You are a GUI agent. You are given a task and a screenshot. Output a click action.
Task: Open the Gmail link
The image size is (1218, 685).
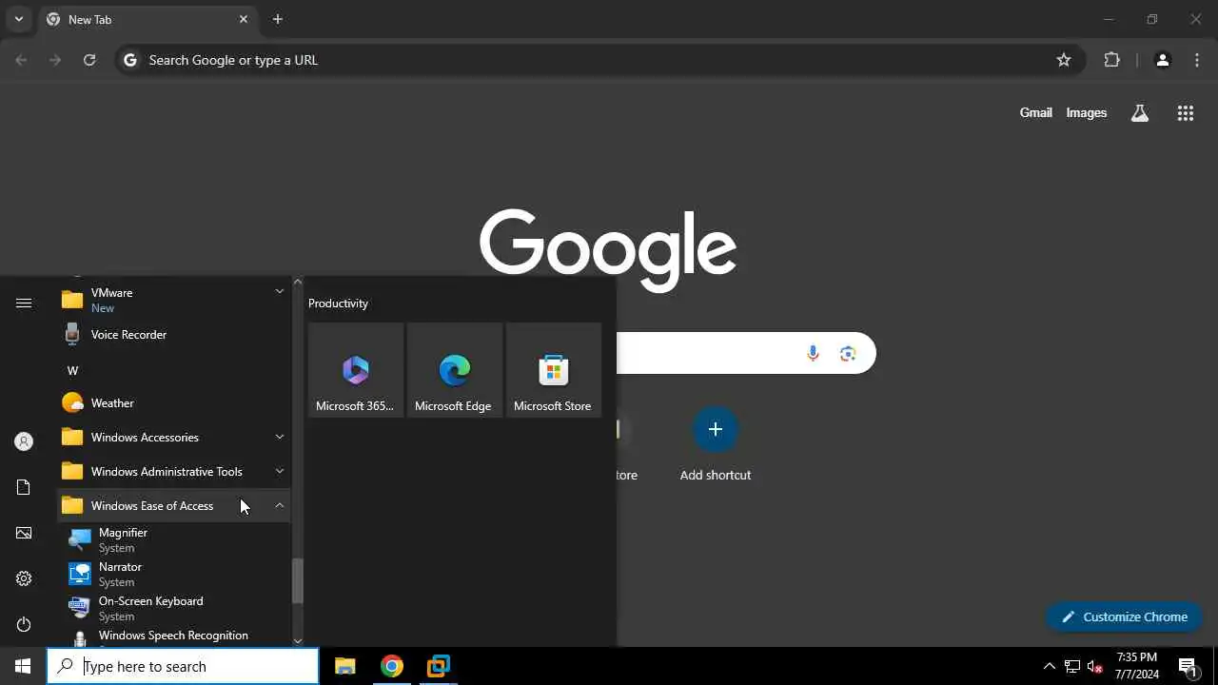1035,112
